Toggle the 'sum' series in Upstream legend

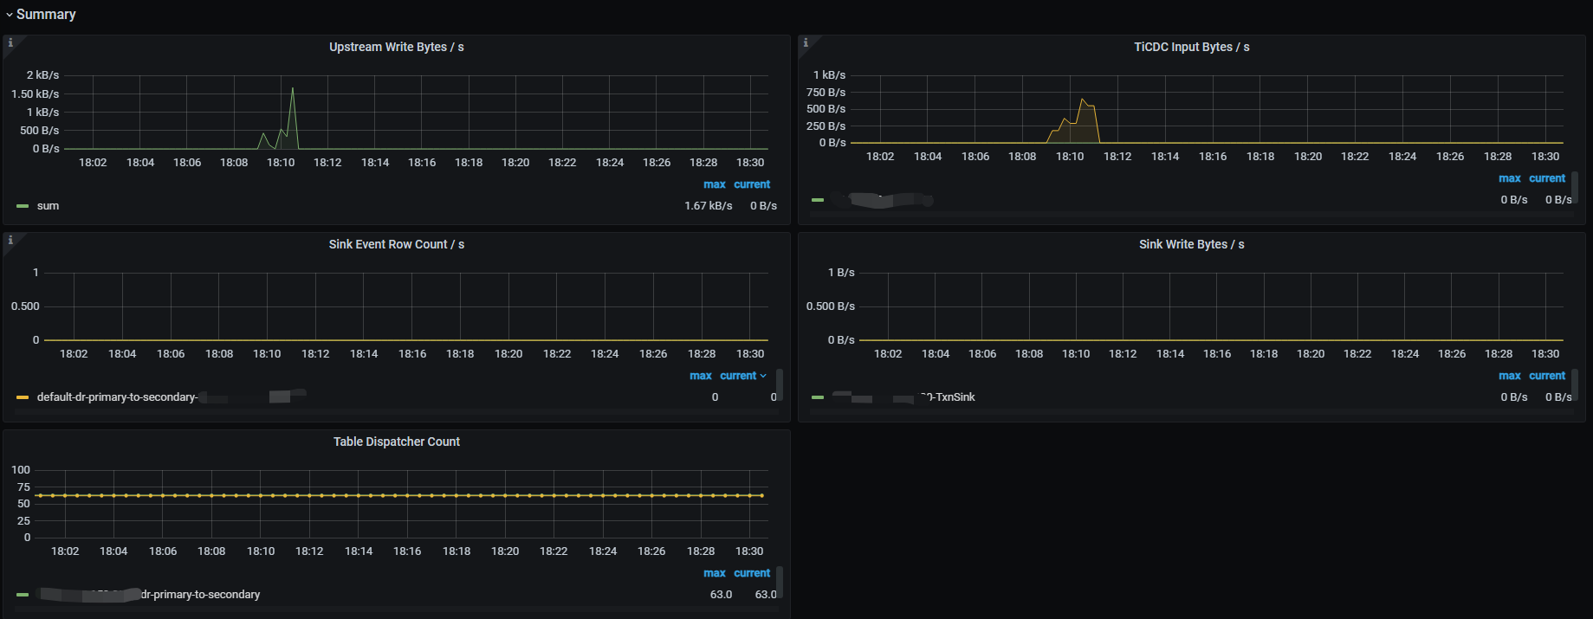coord(48,206)
